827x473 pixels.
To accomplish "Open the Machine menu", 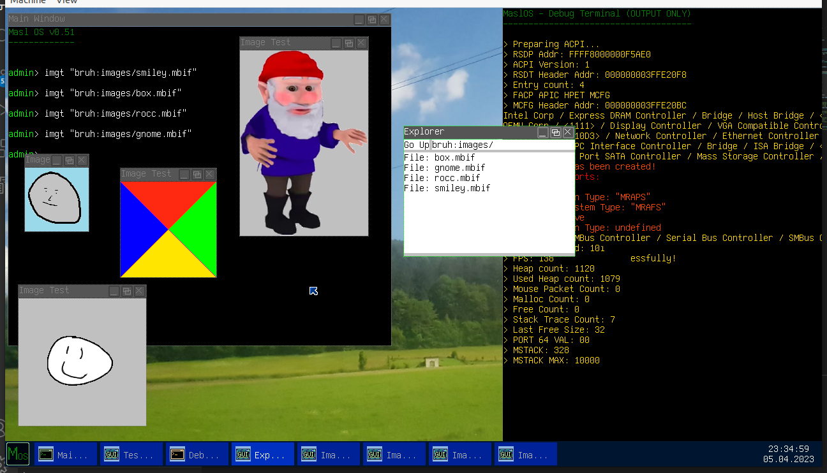I will [x=28, y=2].
